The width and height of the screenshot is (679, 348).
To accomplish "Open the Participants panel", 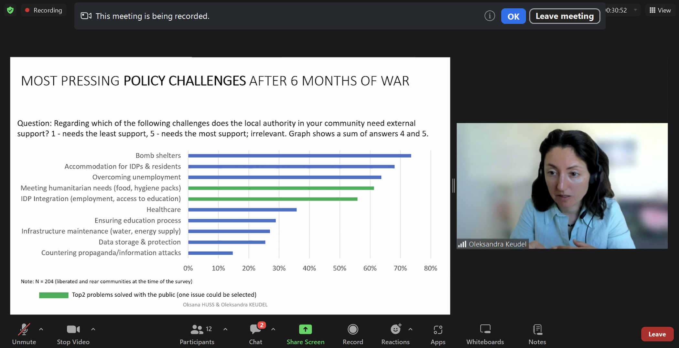I will point(197,334).
